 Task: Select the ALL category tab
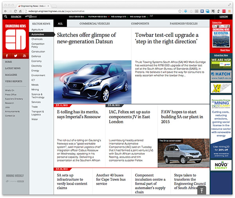coord(60,23)
